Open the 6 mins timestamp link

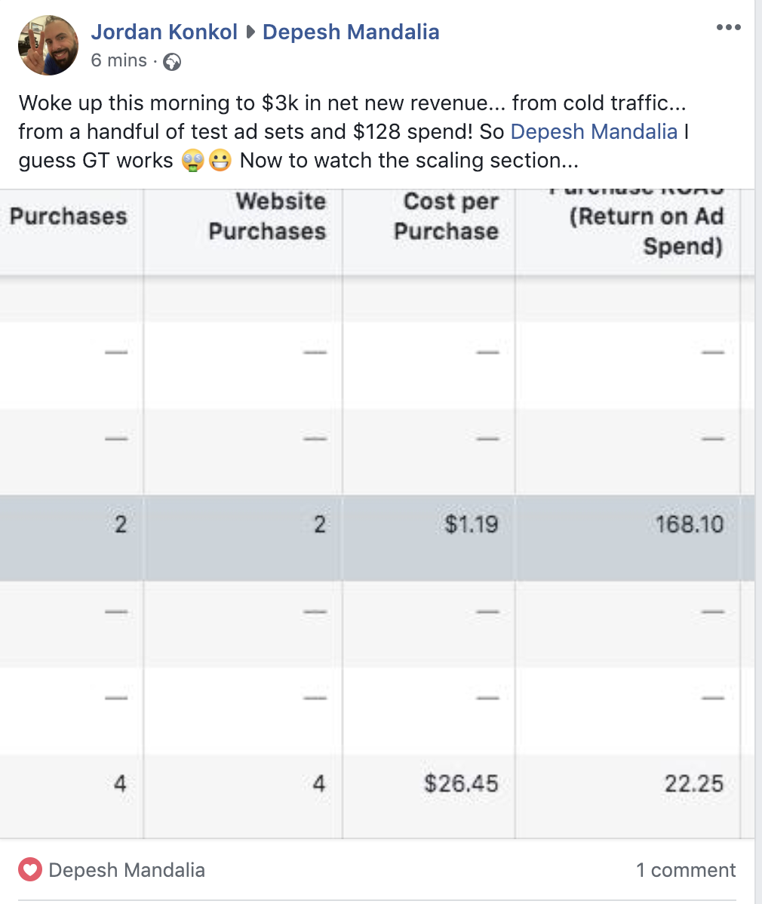coord(118,60)
